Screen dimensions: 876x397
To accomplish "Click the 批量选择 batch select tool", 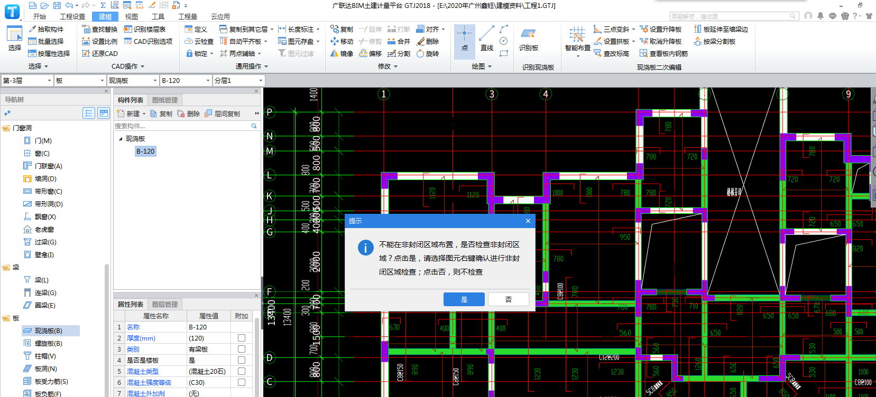I will (46, 41).
